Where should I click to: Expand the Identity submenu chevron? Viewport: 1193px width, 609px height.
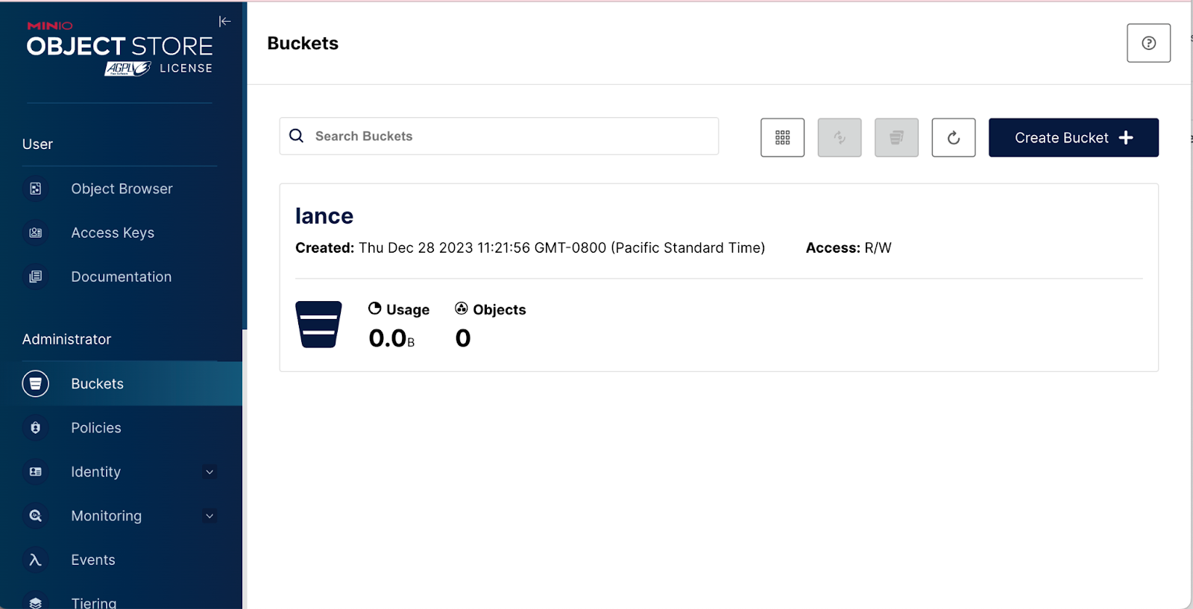point(210,472)
